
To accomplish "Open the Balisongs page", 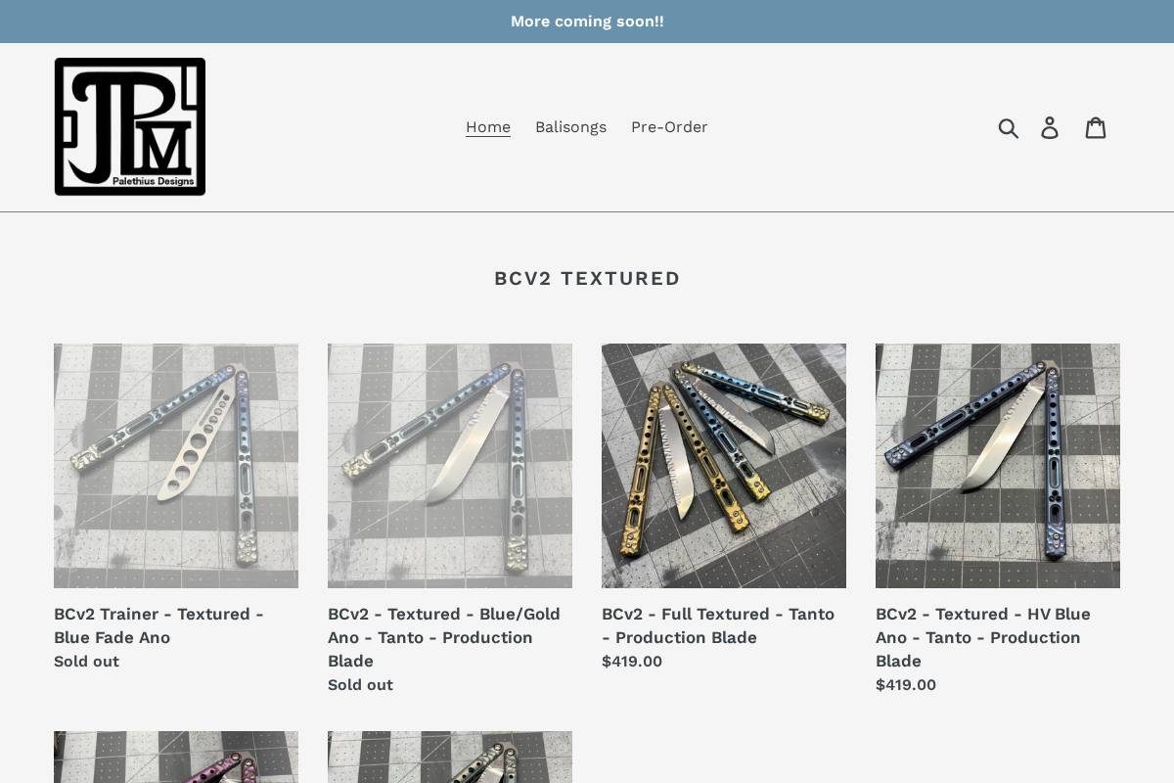I will tap(570, 127).
